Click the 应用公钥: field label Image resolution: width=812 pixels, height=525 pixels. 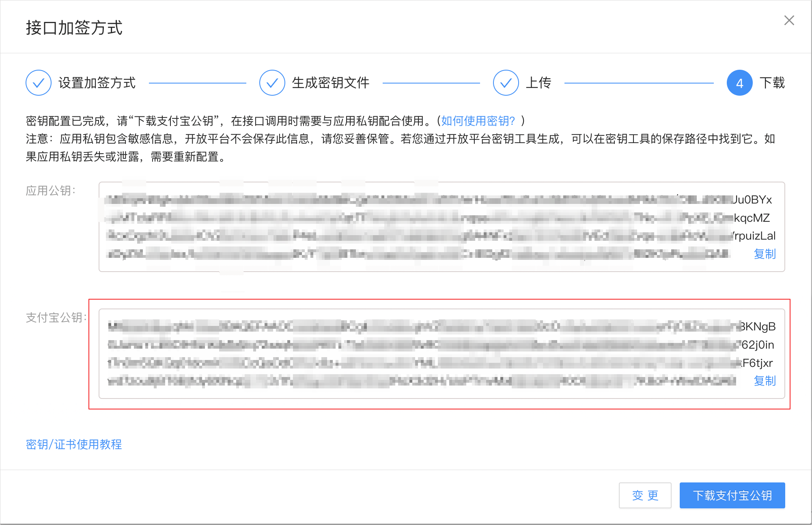coord(51,191)
